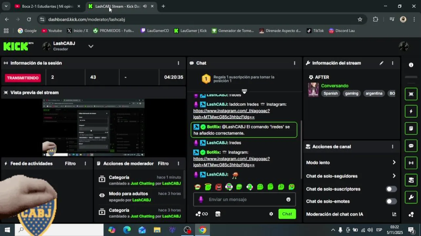Viewport: 421px width, 236px height.
Task: Open Acciones de canal three-dot menu
Action: click(392, 147)
